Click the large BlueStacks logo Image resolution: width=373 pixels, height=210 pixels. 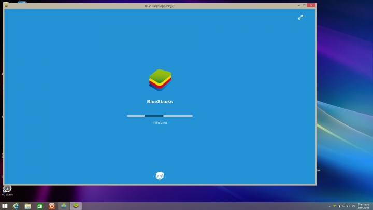tap(160, 80)
